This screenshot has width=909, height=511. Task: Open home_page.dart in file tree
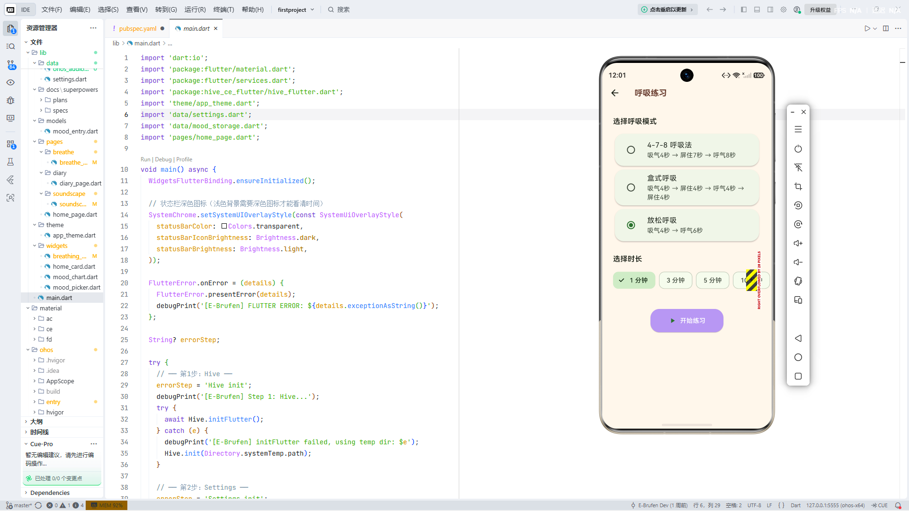click(x=75, y=214)
